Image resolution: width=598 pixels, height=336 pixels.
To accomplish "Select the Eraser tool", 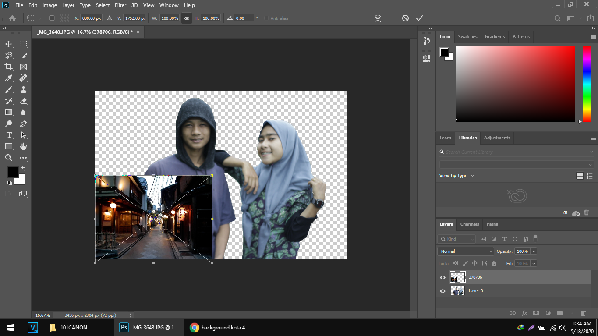I will point(23,101).
